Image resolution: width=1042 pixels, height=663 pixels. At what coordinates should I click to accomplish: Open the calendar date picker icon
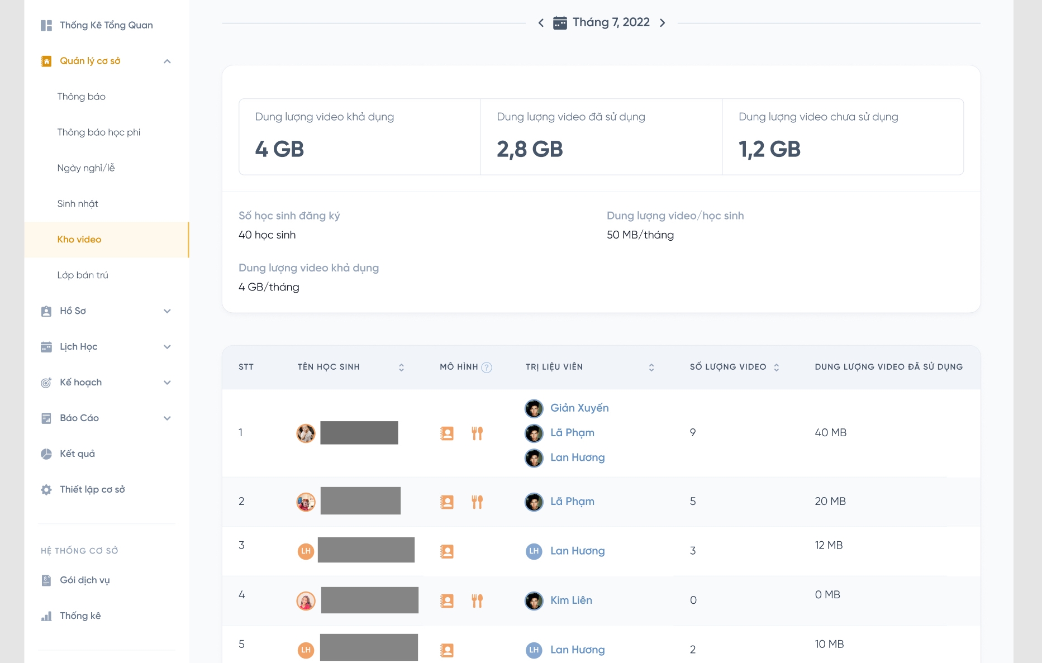560,23
